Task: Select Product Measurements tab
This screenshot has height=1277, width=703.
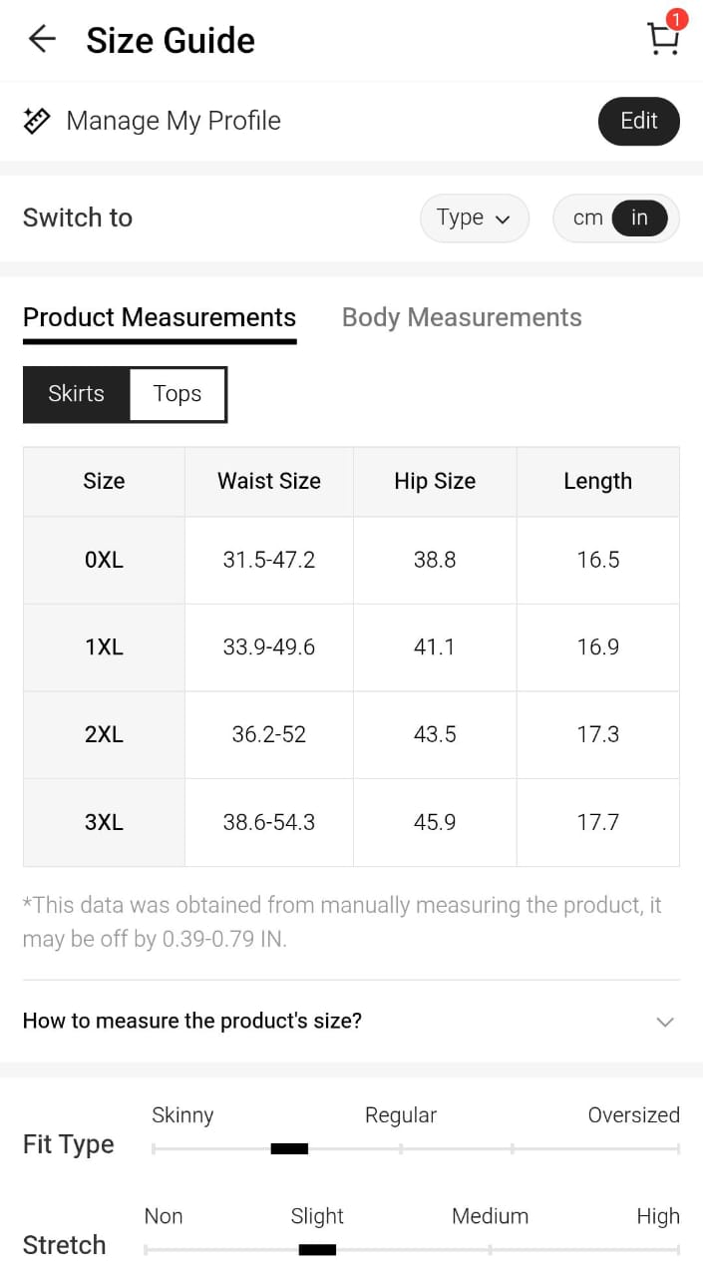Action: [x=160, y=317]
